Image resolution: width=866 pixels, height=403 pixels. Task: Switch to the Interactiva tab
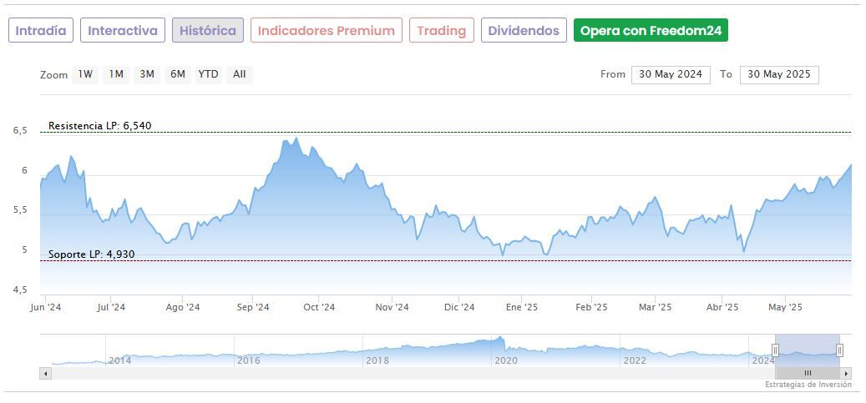(123, 31)
